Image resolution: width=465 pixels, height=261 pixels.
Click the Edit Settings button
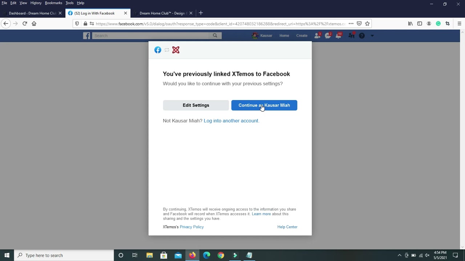point(196,105)
